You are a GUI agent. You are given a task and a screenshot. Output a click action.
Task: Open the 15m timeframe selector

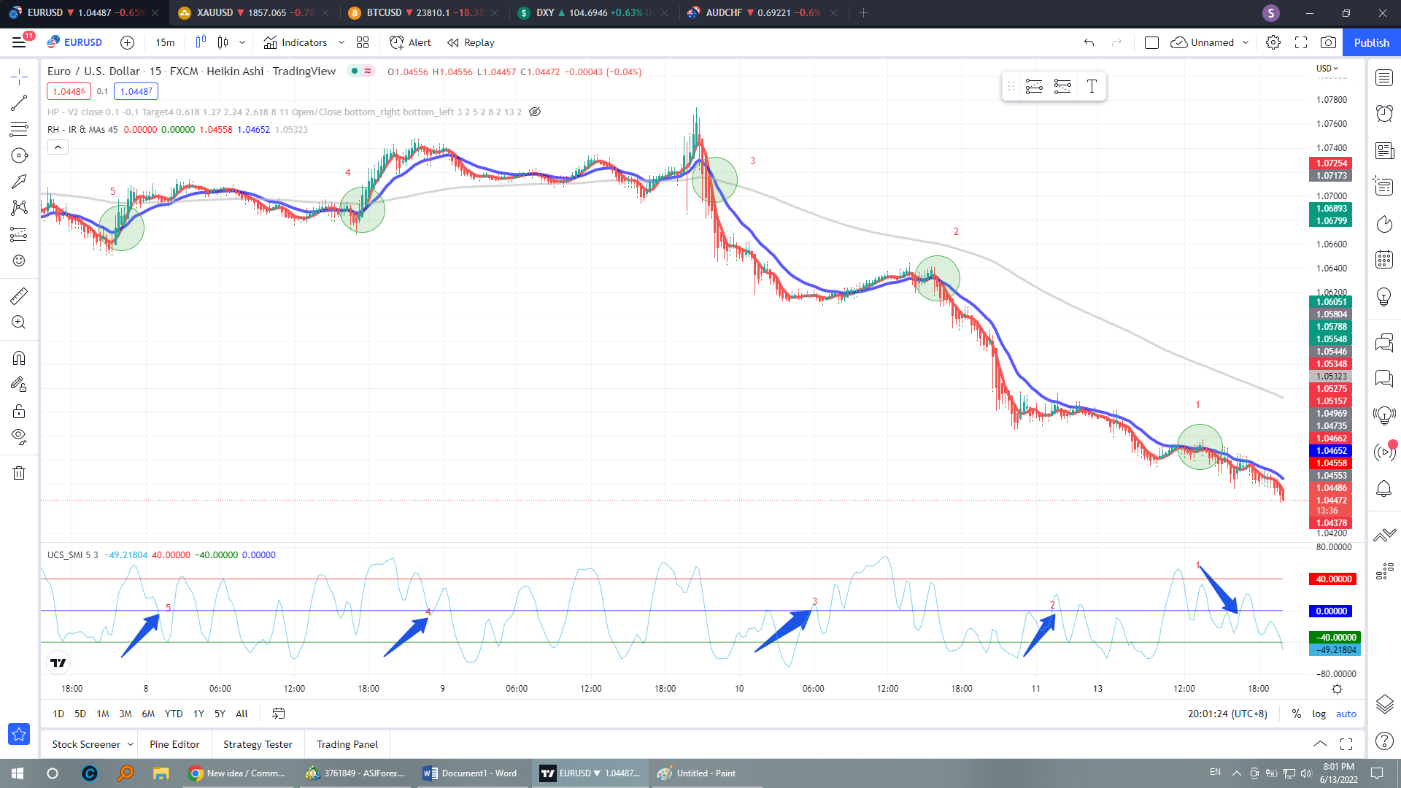[165, 42]
